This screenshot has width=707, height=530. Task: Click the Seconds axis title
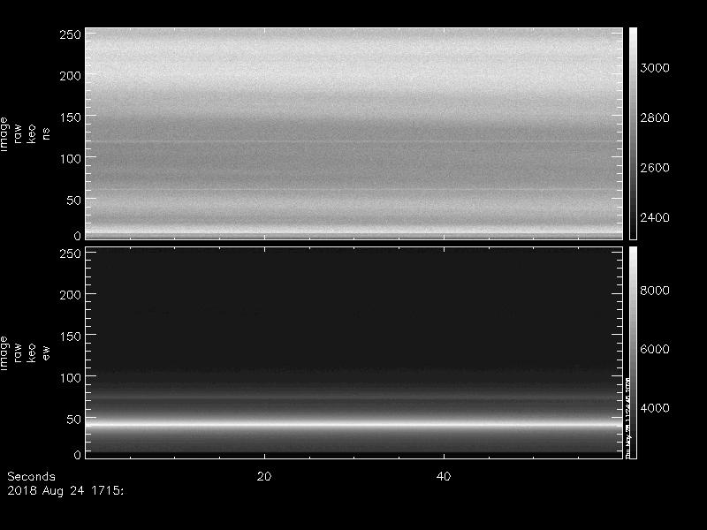pos(31,477)
